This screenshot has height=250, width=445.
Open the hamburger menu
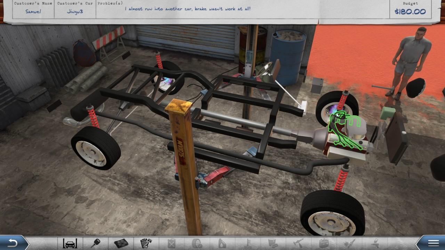point(433,243)
